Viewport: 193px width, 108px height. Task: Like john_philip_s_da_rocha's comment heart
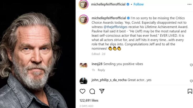coord(191,81)
